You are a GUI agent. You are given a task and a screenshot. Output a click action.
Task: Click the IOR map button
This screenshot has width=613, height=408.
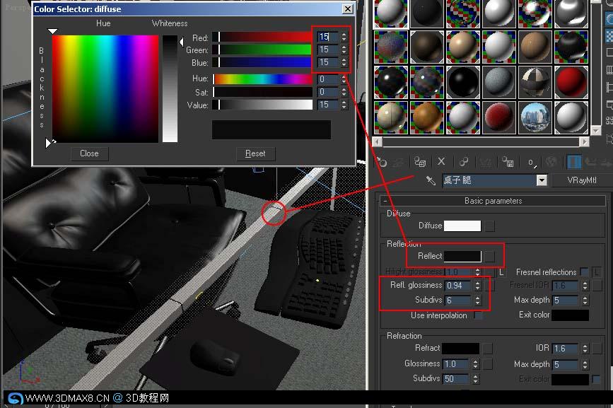[x=597, y=348]
